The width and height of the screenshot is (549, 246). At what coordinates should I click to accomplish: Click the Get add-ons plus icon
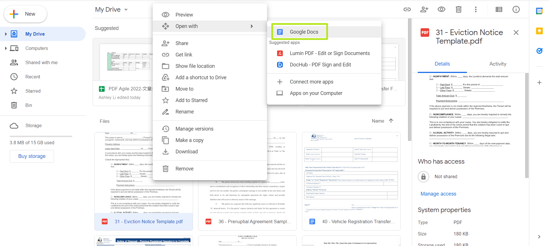pyautogui.click(x=539, y=83)
